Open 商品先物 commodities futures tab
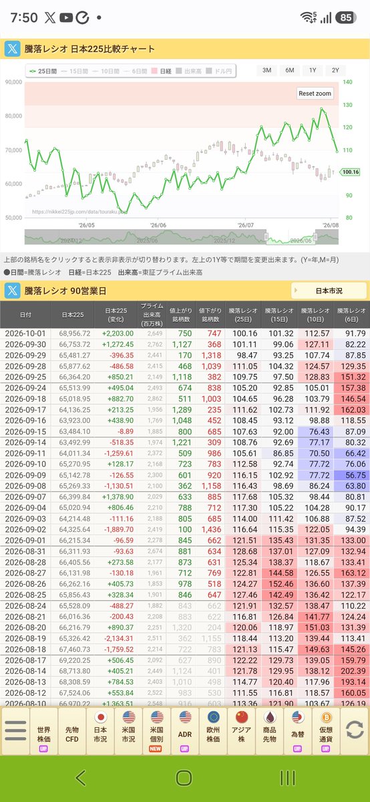 [x=269, y=730]
